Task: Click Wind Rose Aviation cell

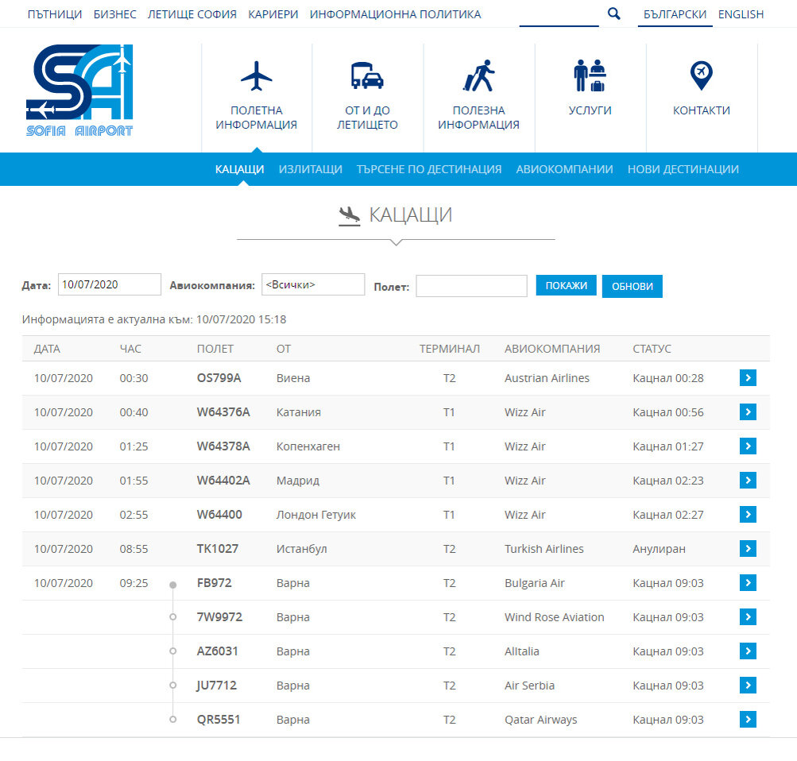Action: pyautogui.click(x=554, y=617)
